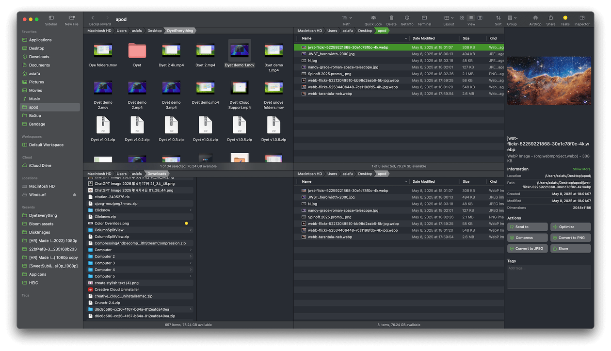611x351 pixels.
Task: Open the Layout dropdown menu
Action: 449,18
